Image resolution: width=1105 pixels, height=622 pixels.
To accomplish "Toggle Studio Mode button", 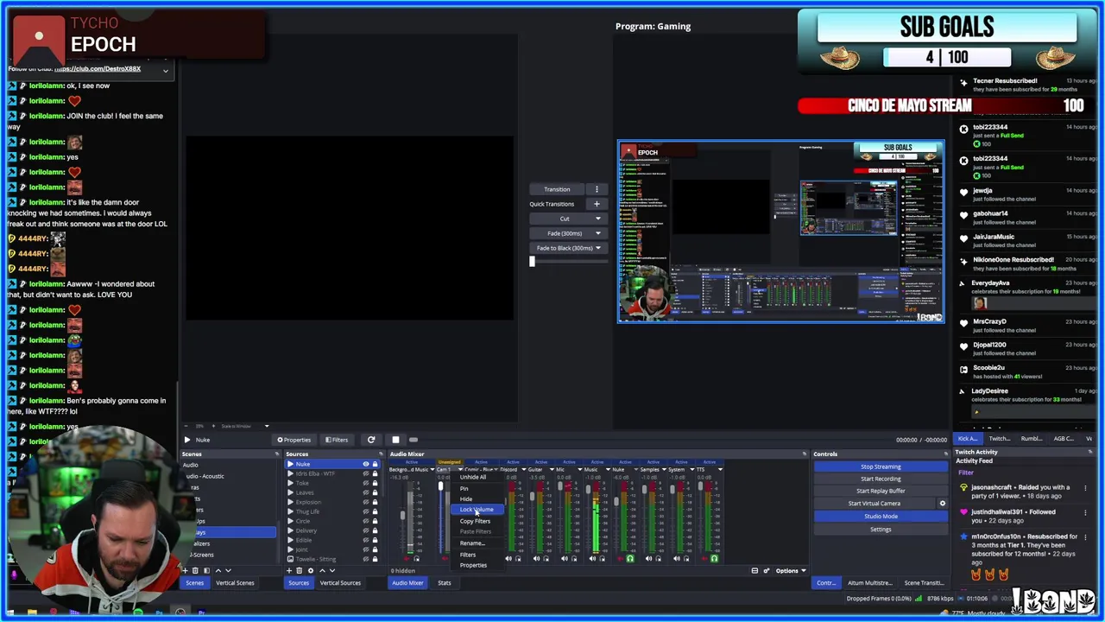I will point(881,516).
